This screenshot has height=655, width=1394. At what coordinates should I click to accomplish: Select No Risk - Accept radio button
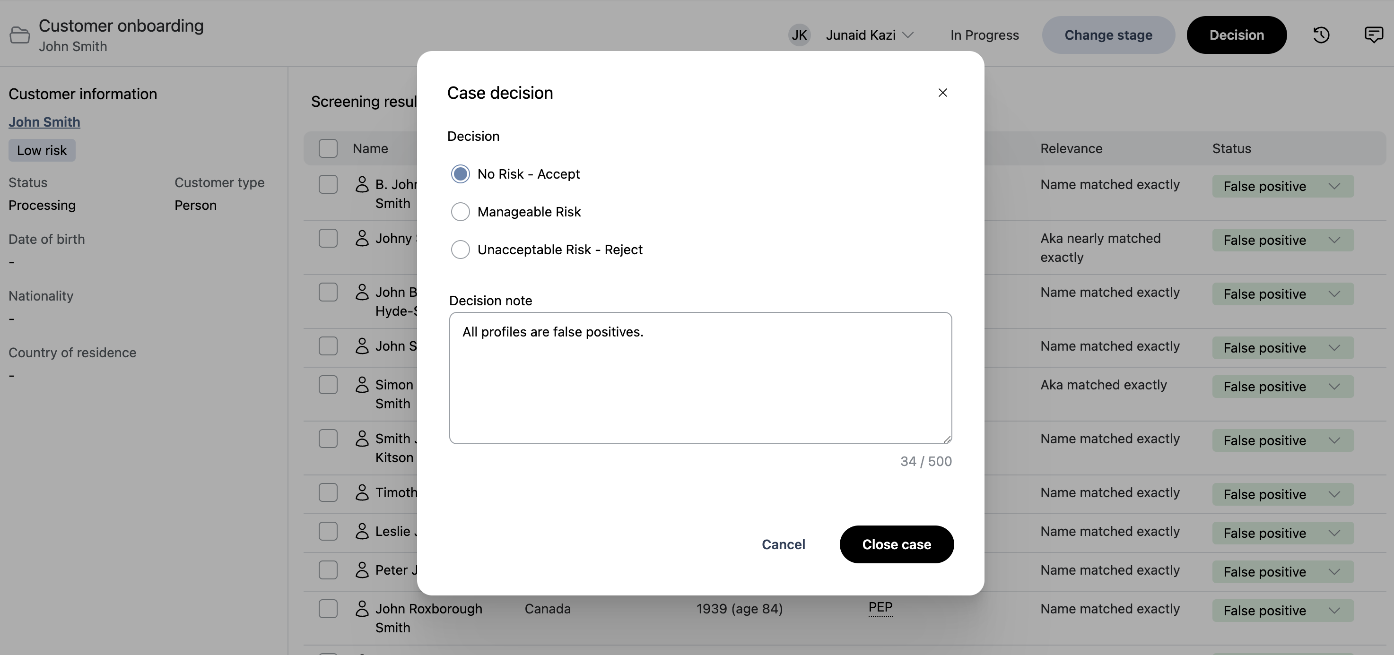tap(460, 174)
